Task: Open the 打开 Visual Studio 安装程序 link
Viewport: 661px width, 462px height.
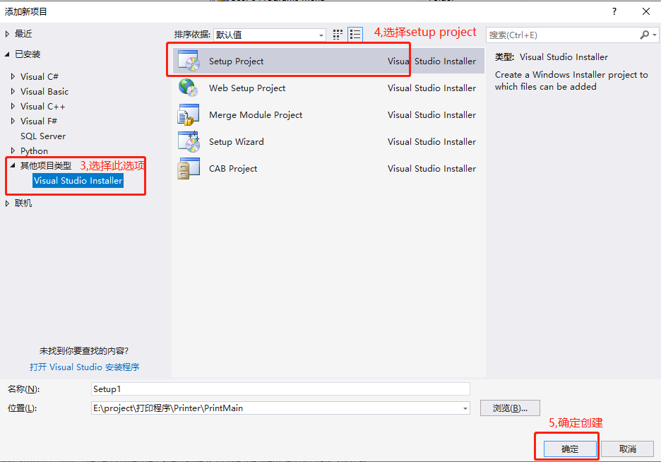Action: pyautogui.click(x=84, y=367)
